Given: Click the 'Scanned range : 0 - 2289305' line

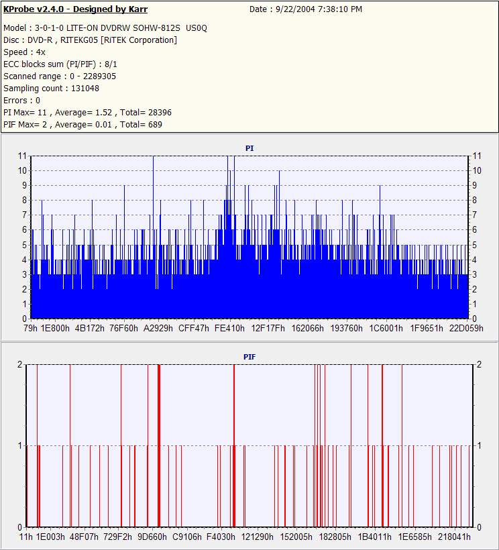Looking at the screenshot, I should point(60,76).
